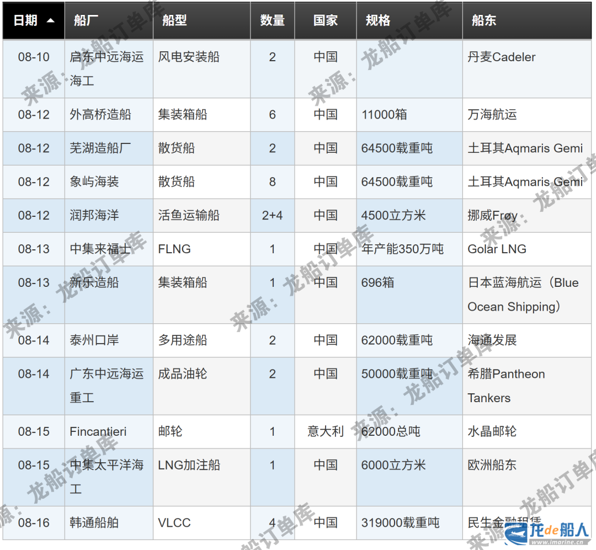This screenshot has width=596, height=550.
Task: Click the 船厂 column header
Action: (x=109, y=20)
